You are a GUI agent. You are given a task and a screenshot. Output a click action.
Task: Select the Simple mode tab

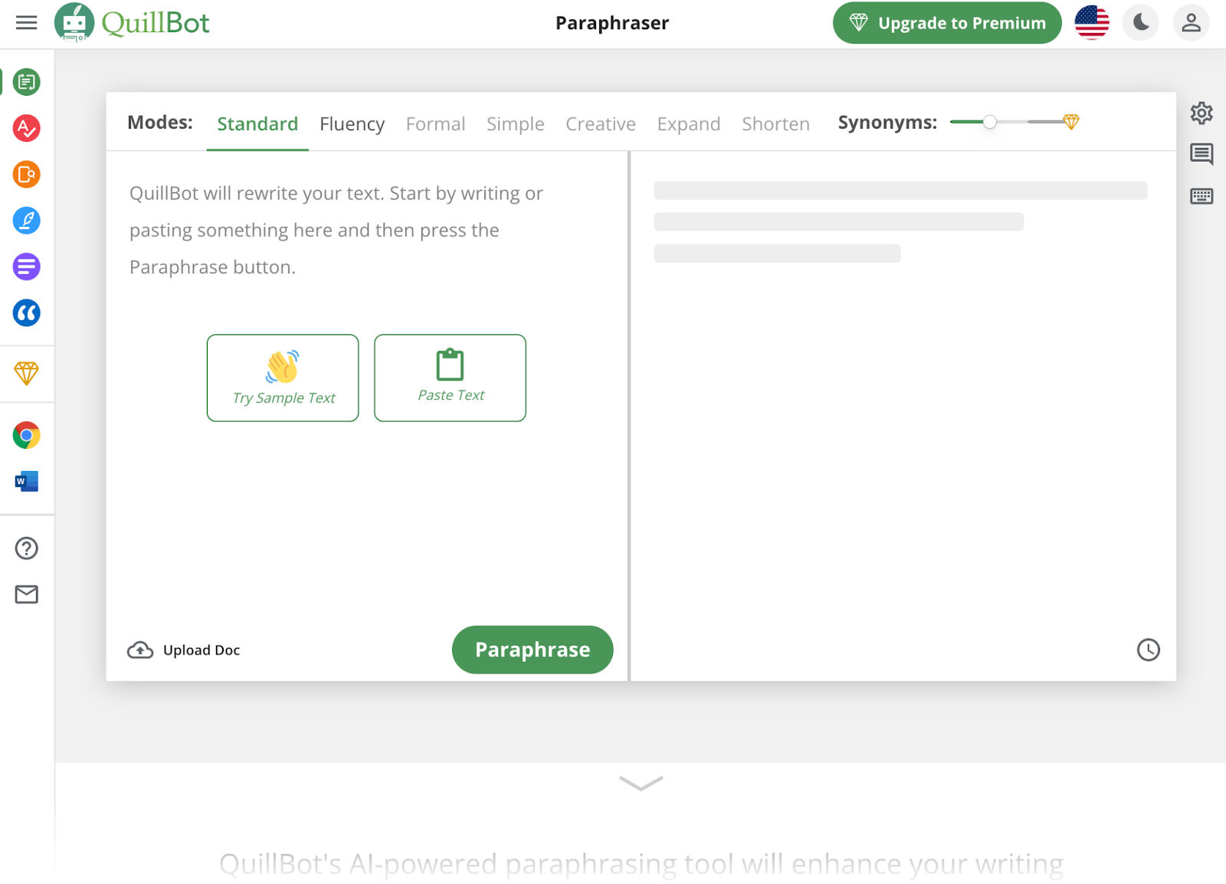pyautogui.click(x=515, y=124)
